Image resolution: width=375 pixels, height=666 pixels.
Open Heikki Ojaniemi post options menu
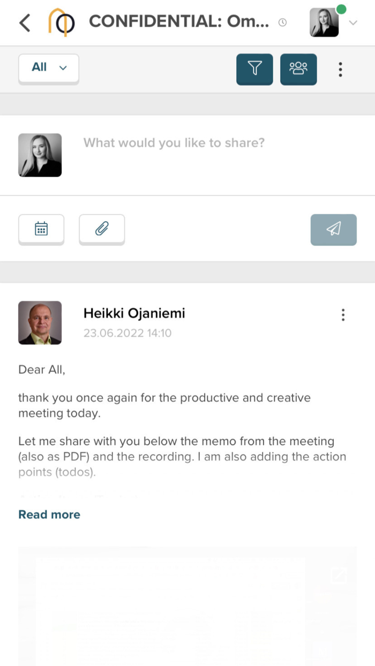[343, 315]
